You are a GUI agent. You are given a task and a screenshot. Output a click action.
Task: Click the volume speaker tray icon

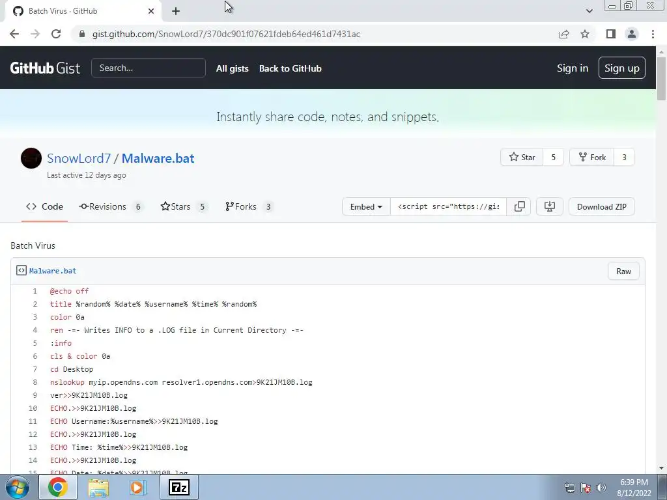pyautogui.click(x=601, y=488)
